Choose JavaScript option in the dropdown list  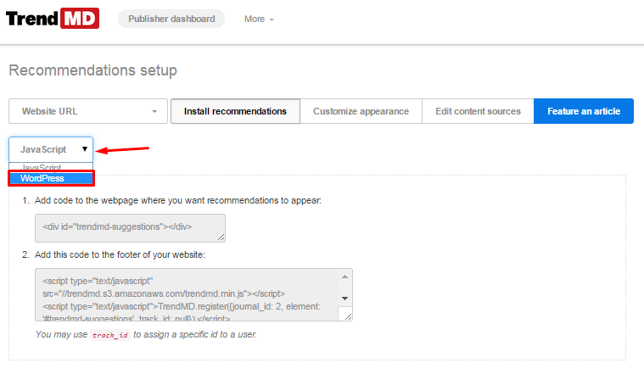(x=52, y=168)
